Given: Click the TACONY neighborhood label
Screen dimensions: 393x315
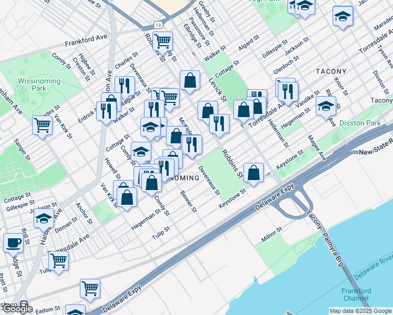Looking at the screenshot, I should [x=331, y=71].
